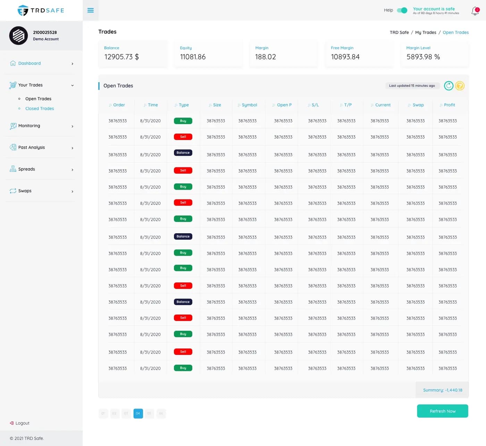The image size is (486, 446).
Task: Click the Open Trades panel title
Action: (118, 86)
